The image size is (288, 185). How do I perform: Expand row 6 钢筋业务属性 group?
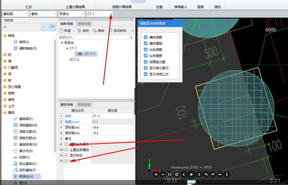66,144
